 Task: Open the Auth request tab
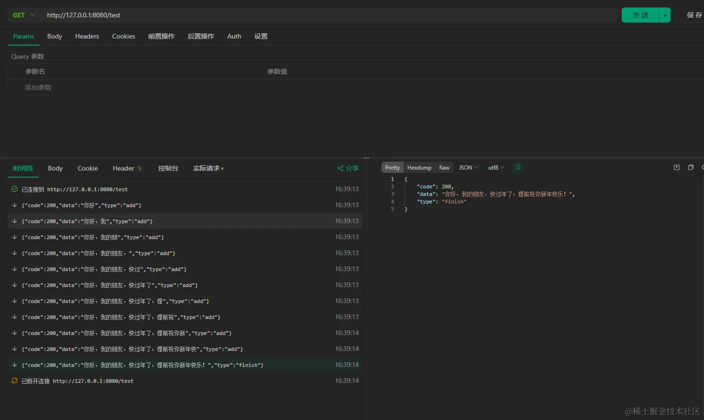(234, 36)
